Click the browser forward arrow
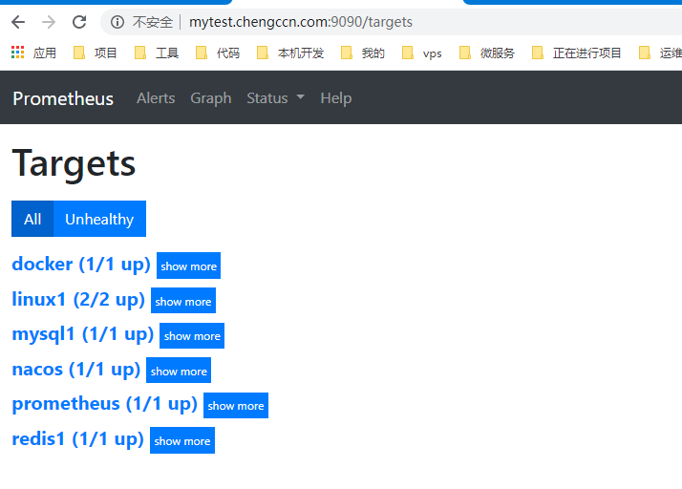Image resolution: width=682 pixels, height=489 pixels. 49,22
